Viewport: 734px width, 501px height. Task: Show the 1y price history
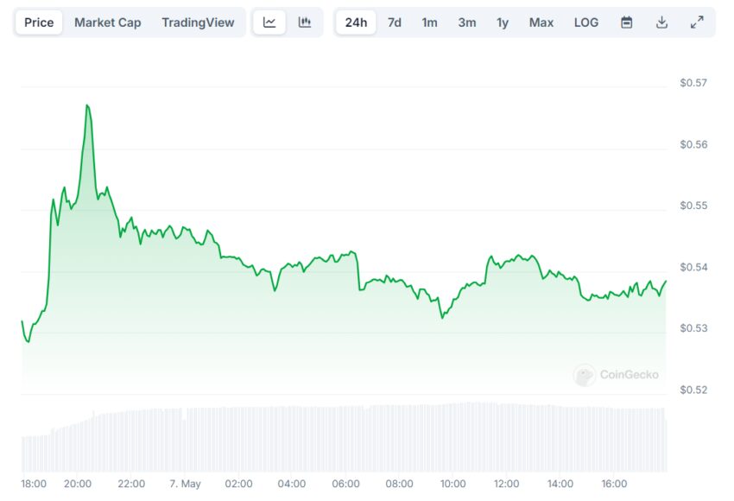point(503,22)
